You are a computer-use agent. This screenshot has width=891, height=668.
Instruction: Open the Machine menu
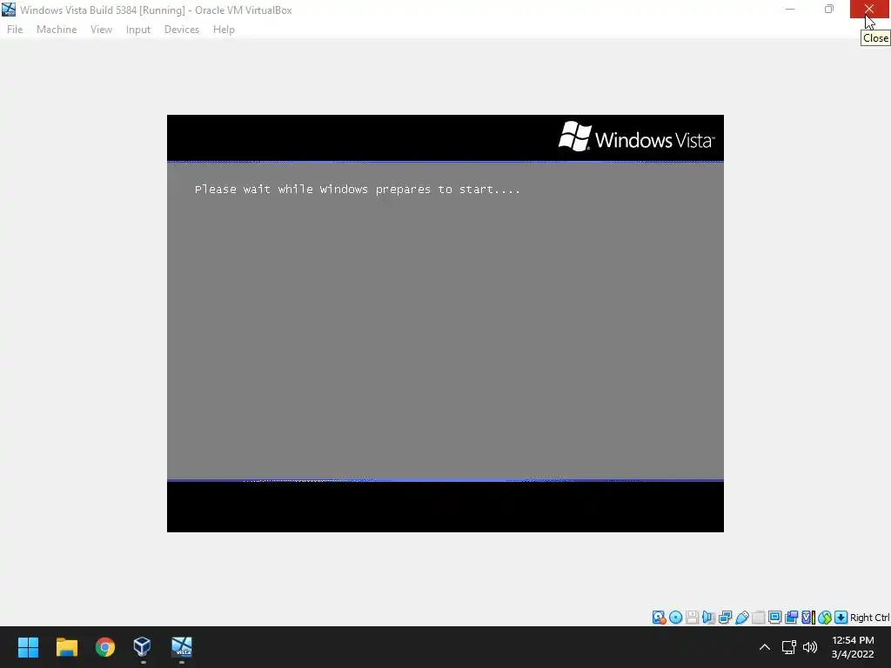[x=57, y=30]
